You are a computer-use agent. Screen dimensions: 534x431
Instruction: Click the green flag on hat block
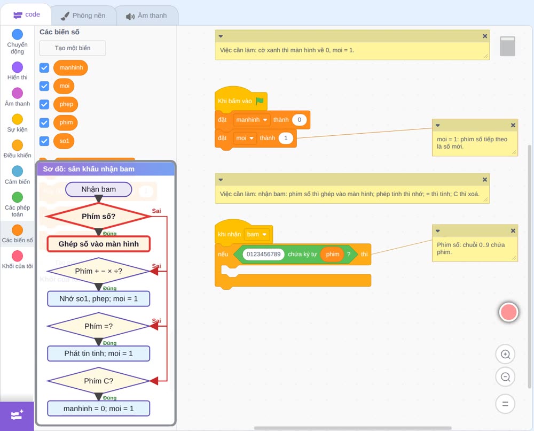(260, 101)
